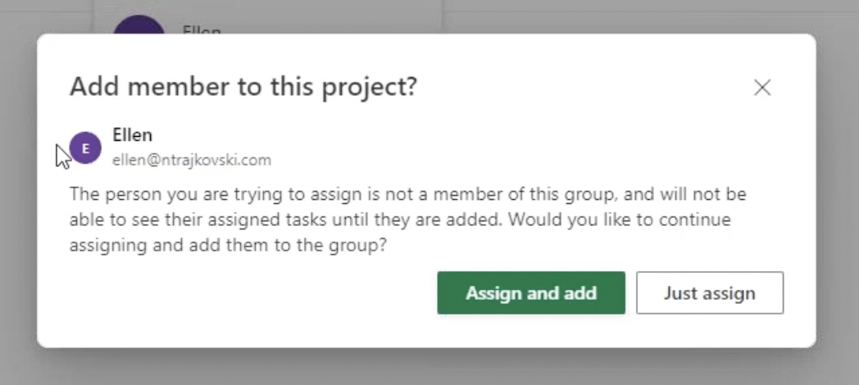859x385 pixels.
Task: Click the 'Add member to this project?' heading
Action: (x=243, y=87)
